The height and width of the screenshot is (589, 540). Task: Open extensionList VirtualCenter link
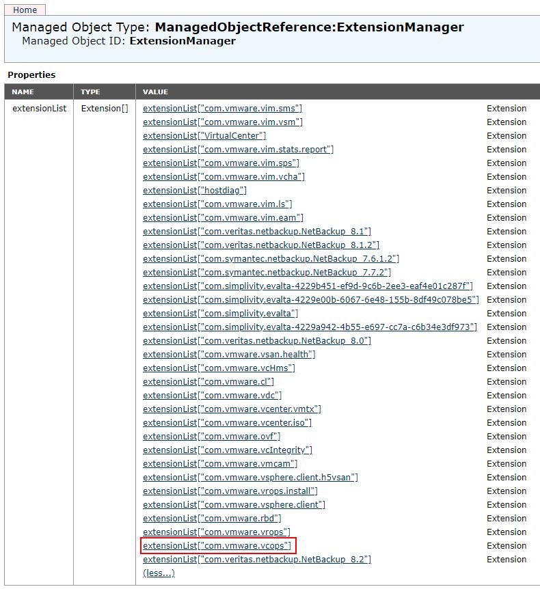[204, 135]
